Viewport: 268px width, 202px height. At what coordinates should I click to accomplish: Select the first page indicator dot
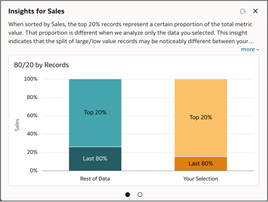127,194
